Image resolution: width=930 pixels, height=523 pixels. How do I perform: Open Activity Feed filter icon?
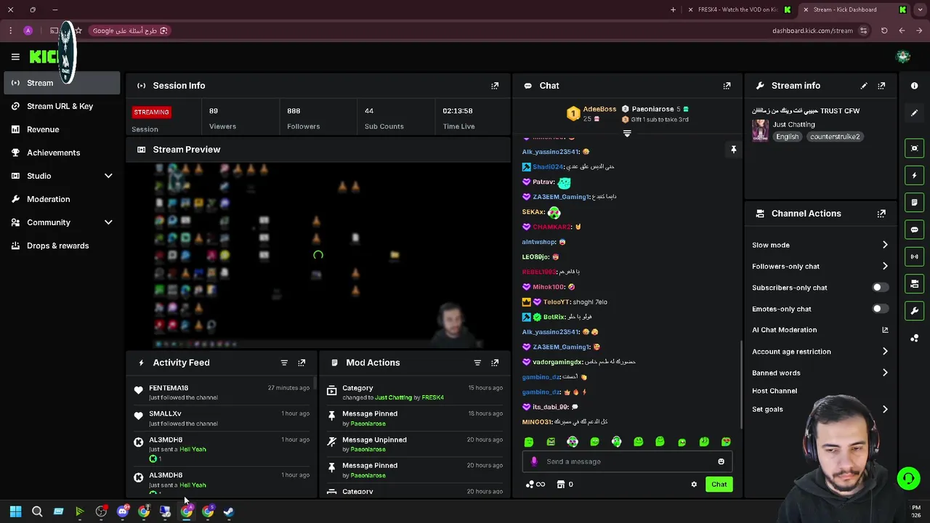click(284, 362)
